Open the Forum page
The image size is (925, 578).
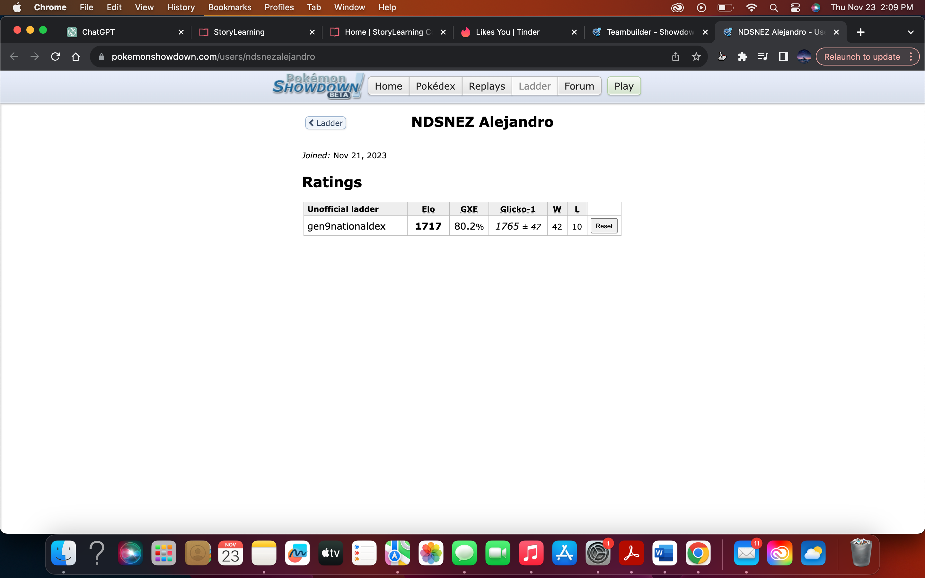[x=579, y=86]
